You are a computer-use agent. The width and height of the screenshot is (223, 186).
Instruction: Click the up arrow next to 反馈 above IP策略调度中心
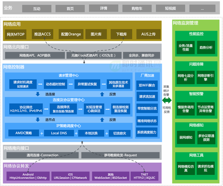pos(102,120)
